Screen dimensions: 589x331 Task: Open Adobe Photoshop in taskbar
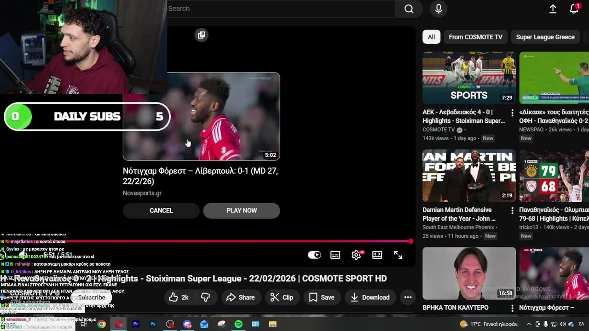153,324
